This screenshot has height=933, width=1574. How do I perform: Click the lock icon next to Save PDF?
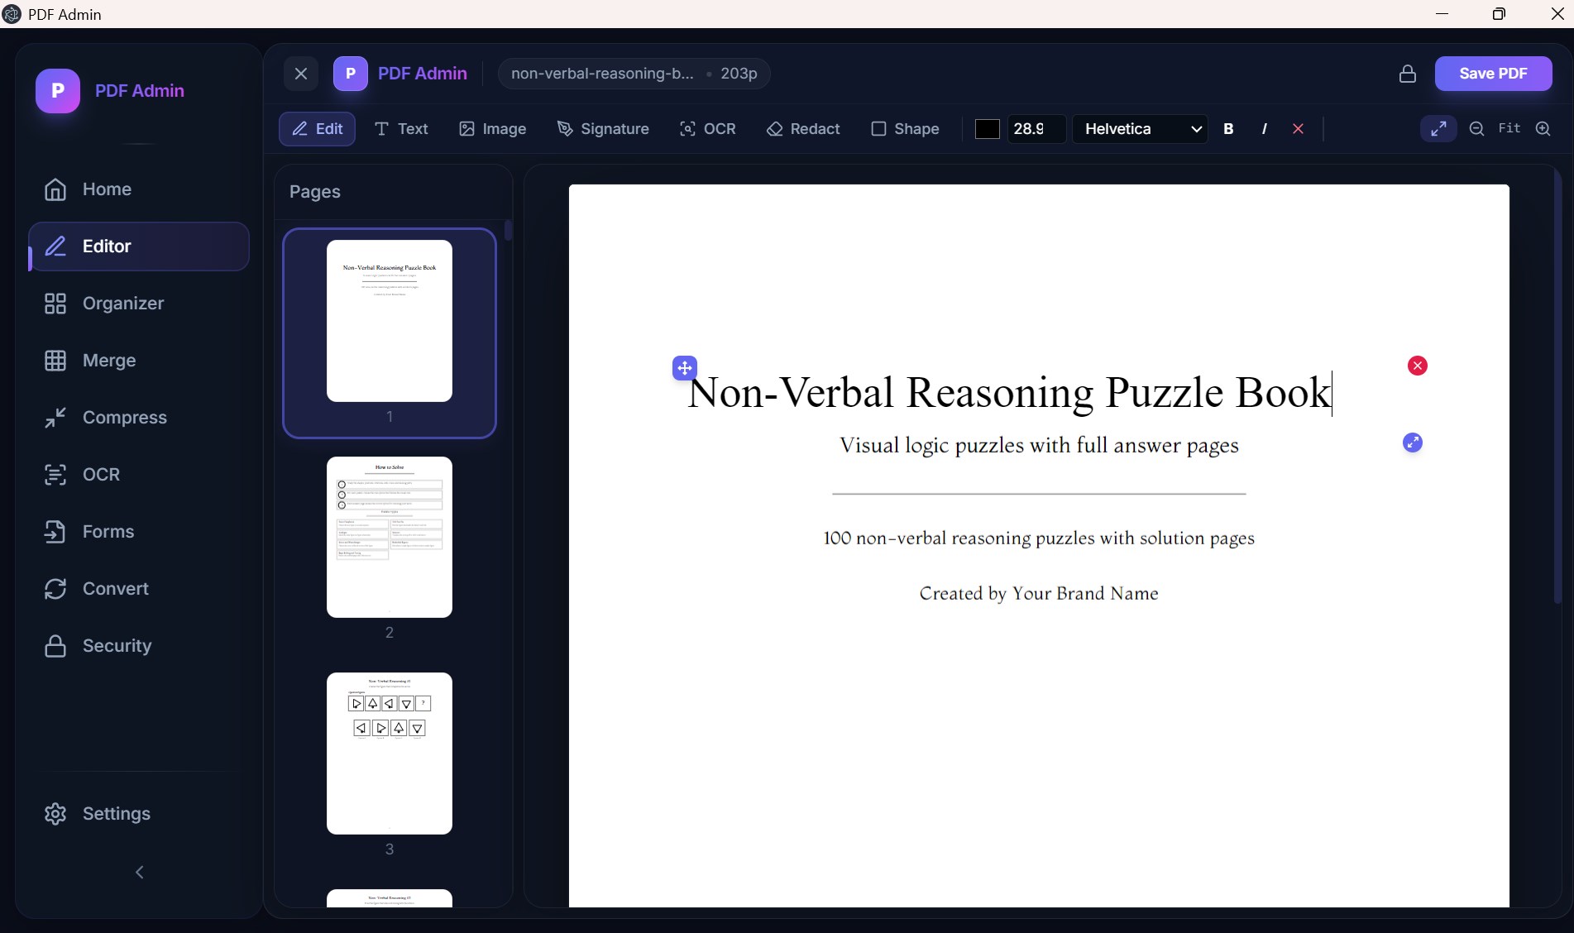tap(1407, 74)
